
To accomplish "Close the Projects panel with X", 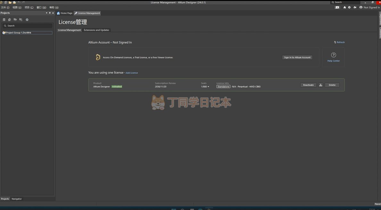I will point(53,13).
